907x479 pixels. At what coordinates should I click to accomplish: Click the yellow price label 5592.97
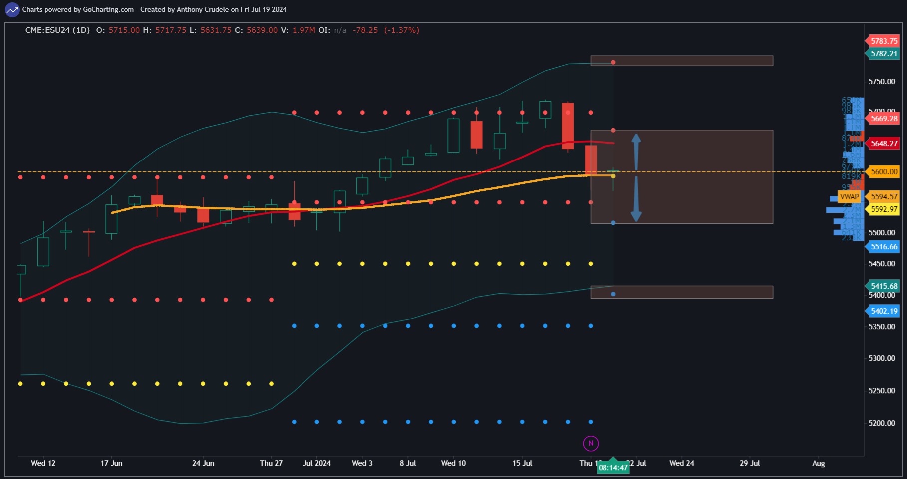coord(883,209)
